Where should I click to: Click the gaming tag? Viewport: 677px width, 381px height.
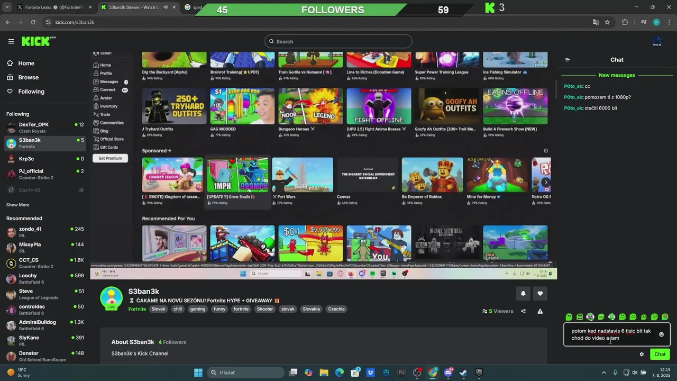tap(198, 309)
